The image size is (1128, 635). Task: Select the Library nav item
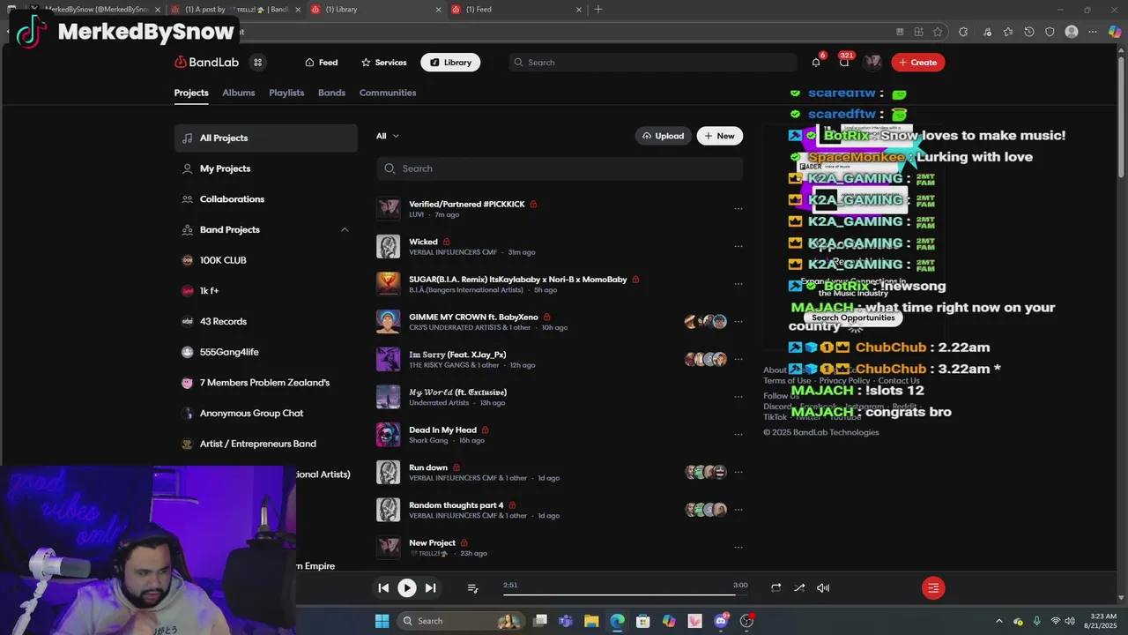[x=450, y=63]
